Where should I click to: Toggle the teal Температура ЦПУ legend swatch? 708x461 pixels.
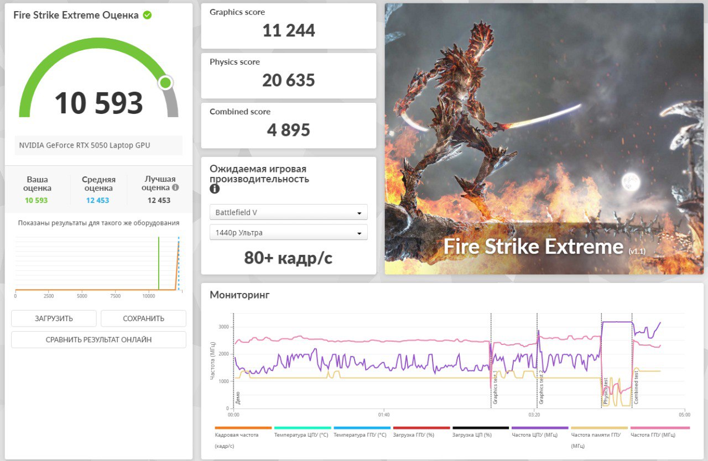tap(303, 428)
